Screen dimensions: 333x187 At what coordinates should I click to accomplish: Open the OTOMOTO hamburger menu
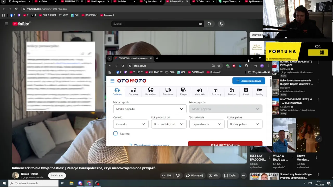click(x=112, y=81)
